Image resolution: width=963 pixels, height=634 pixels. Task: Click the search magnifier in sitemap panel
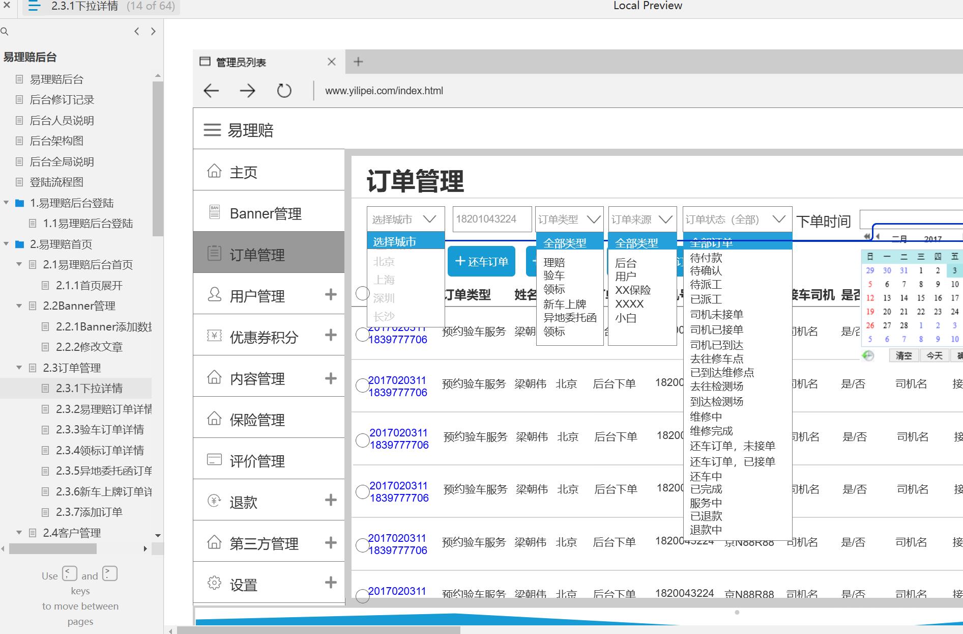(x=5, y=32)
